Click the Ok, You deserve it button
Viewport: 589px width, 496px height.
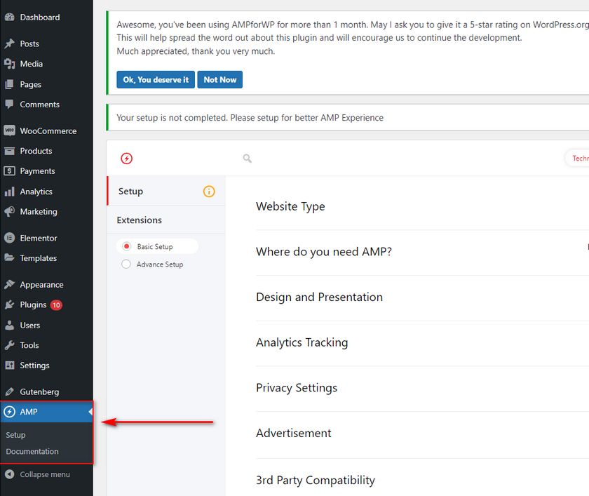[156, 80]
